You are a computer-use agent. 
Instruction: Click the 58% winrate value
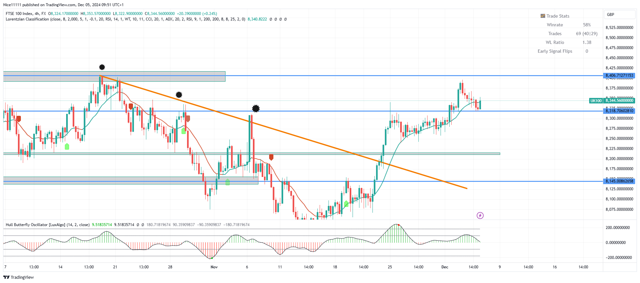[x=587, y=25]
